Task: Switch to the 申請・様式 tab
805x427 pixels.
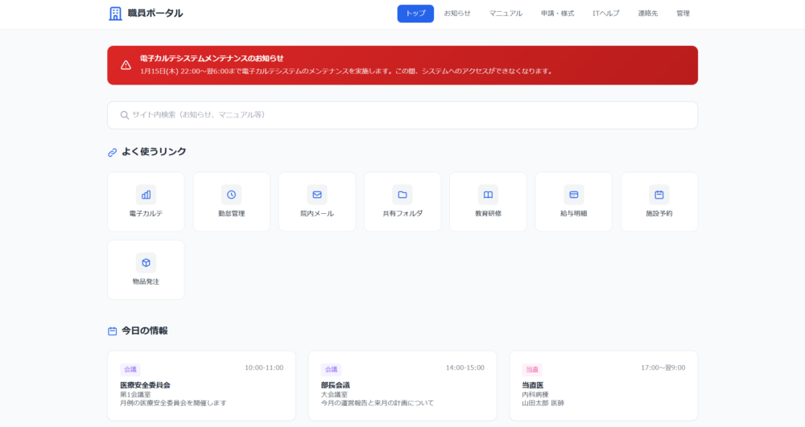Action: pyautogui.click(x=557, y=14)
